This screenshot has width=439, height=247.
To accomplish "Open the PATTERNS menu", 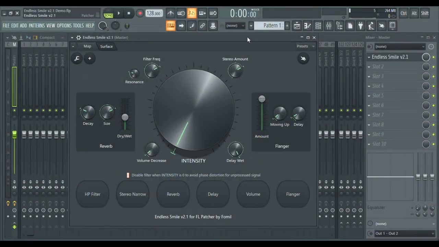I will (x=37, y=26).
